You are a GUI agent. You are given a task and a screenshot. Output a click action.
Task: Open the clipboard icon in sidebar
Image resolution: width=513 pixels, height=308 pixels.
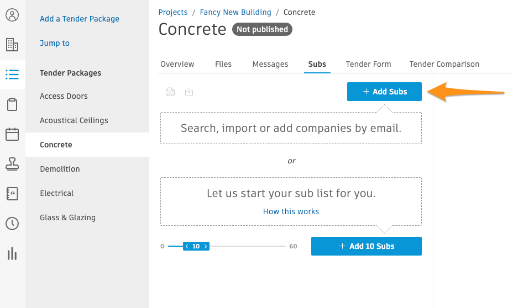12,104
